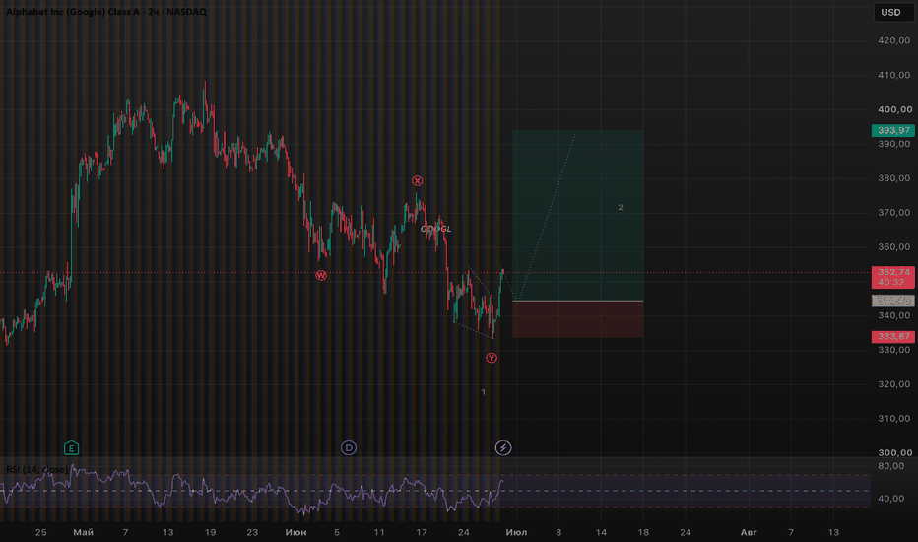Click the dividend D icon on timeline
The height and width of the screenshot is (542, 918).
point(349,448)
